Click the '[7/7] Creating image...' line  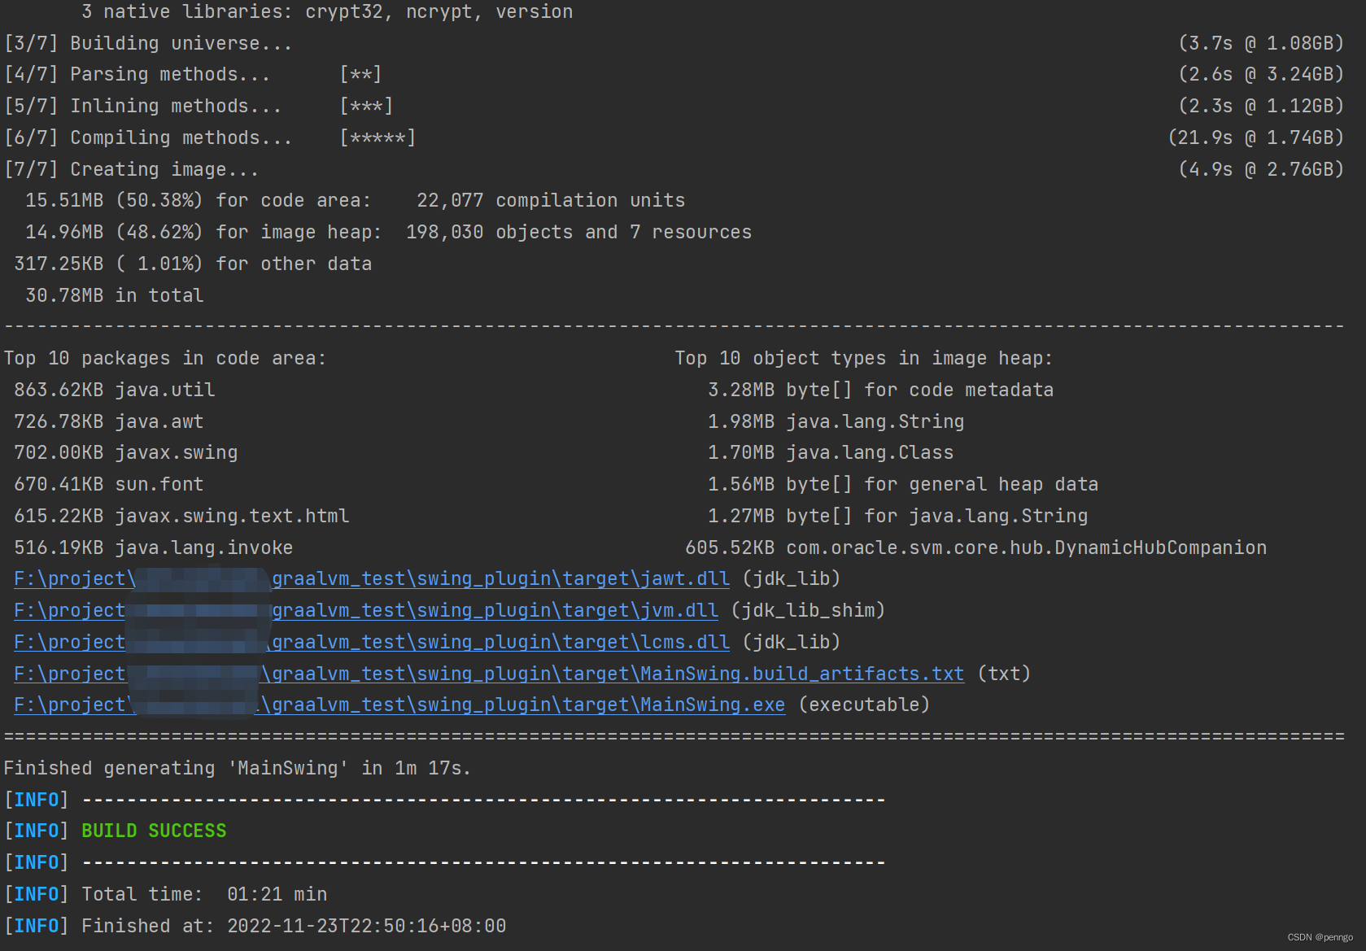click(131, 169)
